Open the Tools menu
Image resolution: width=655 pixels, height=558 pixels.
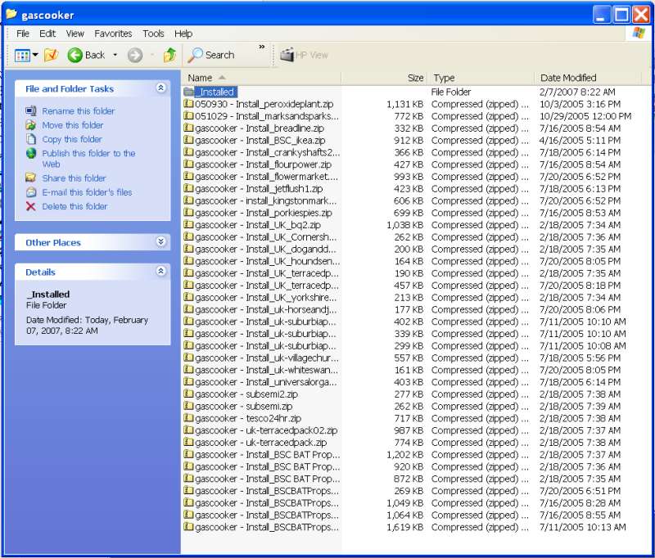153,34
